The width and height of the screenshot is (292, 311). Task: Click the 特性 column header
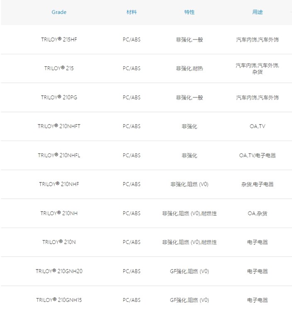(x=190, y=12)
